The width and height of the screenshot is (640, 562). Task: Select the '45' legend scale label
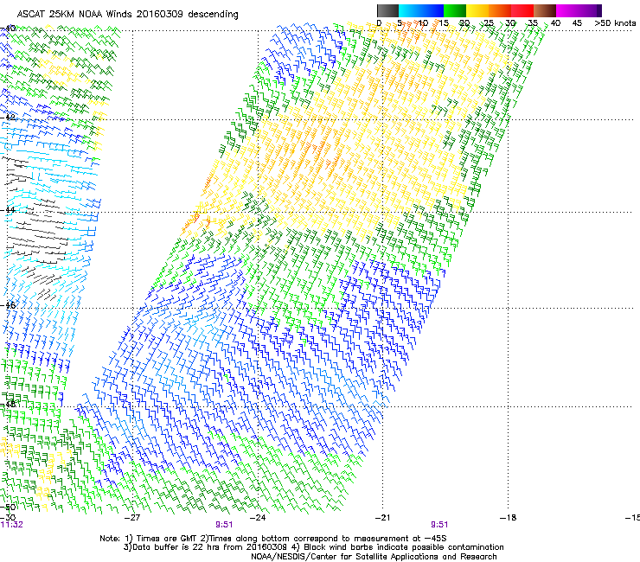577,23
